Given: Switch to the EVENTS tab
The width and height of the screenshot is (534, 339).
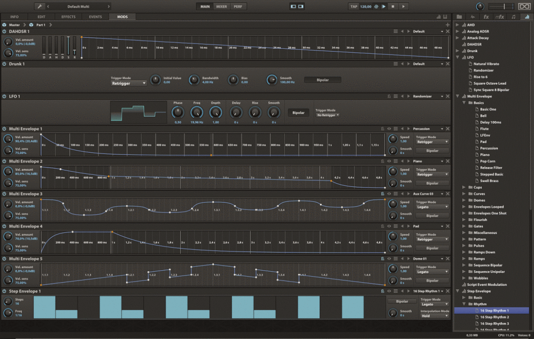Looking at the screenshot, I should [95, 17].
